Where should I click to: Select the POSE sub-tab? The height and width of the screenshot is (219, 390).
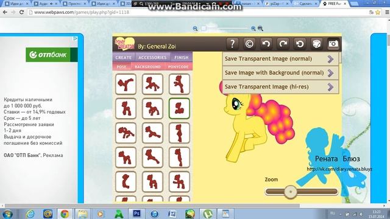[x=122, y=67]
